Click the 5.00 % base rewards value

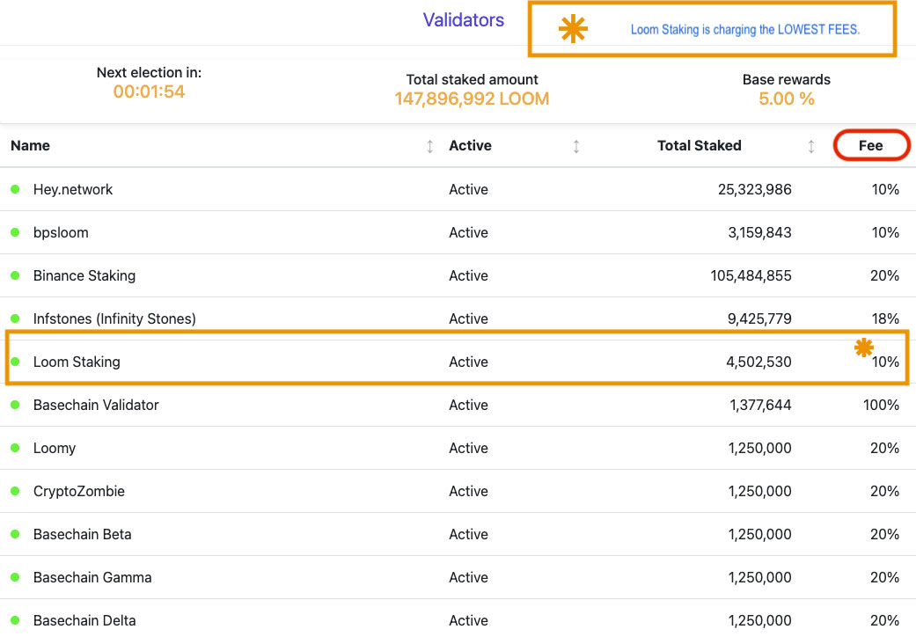coord(787,99)
